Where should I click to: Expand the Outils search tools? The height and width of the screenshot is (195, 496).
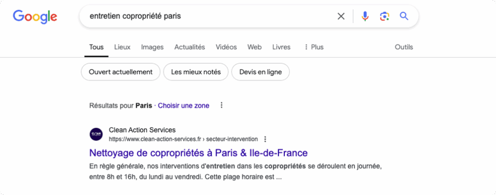(404, 47)
